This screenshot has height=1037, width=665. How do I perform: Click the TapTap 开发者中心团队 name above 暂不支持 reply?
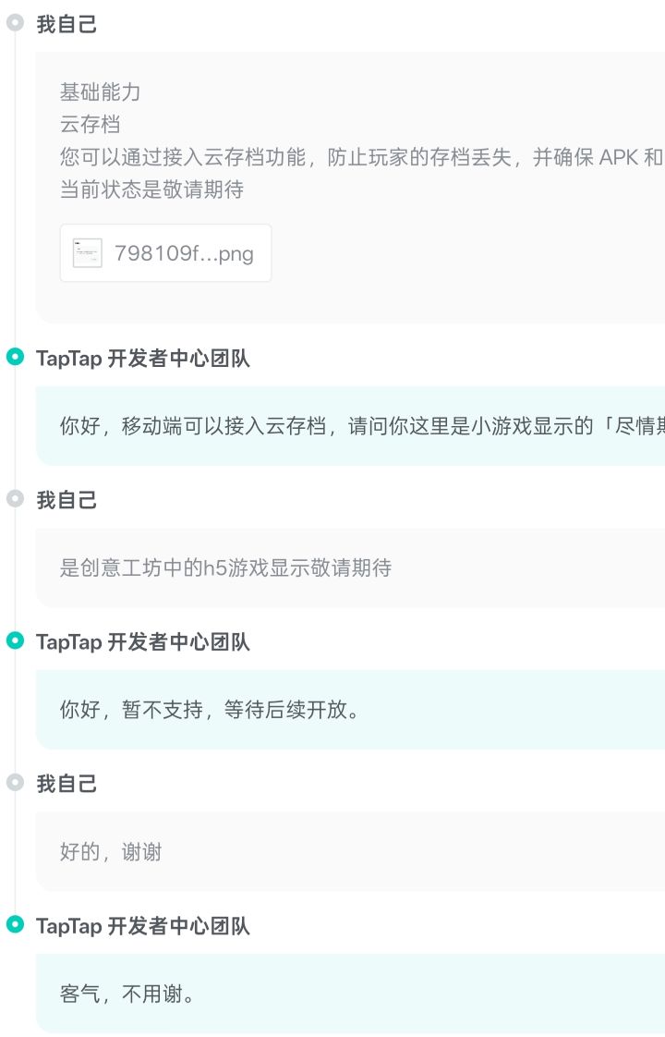point(143,642)
